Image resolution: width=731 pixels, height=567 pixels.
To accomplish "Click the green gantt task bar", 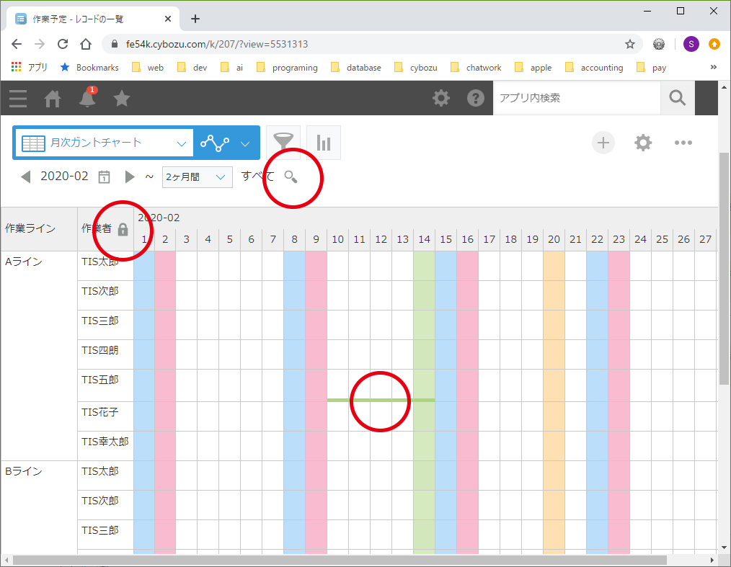I will (381, 400).
